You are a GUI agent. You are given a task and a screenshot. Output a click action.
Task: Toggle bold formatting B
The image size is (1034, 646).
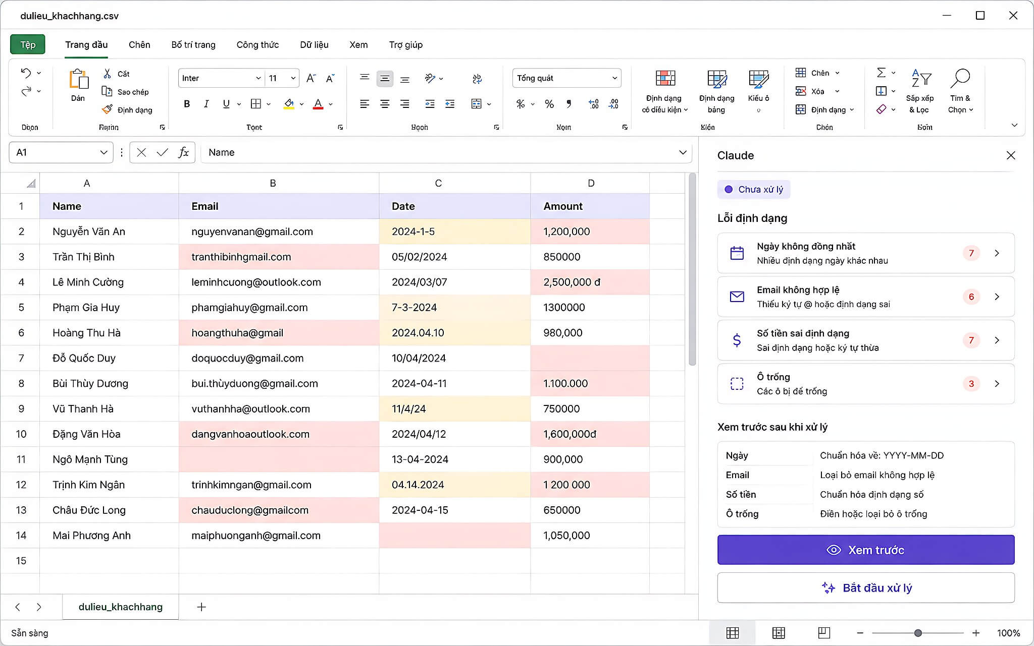click(x=187, y=104)
